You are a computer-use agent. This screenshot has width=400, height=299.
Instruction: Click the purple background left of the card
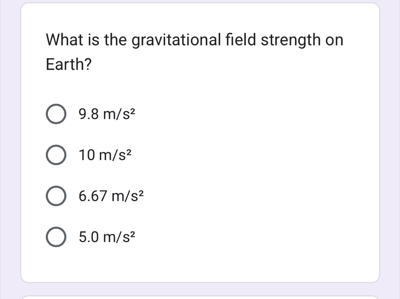click(x=10, y=143)
